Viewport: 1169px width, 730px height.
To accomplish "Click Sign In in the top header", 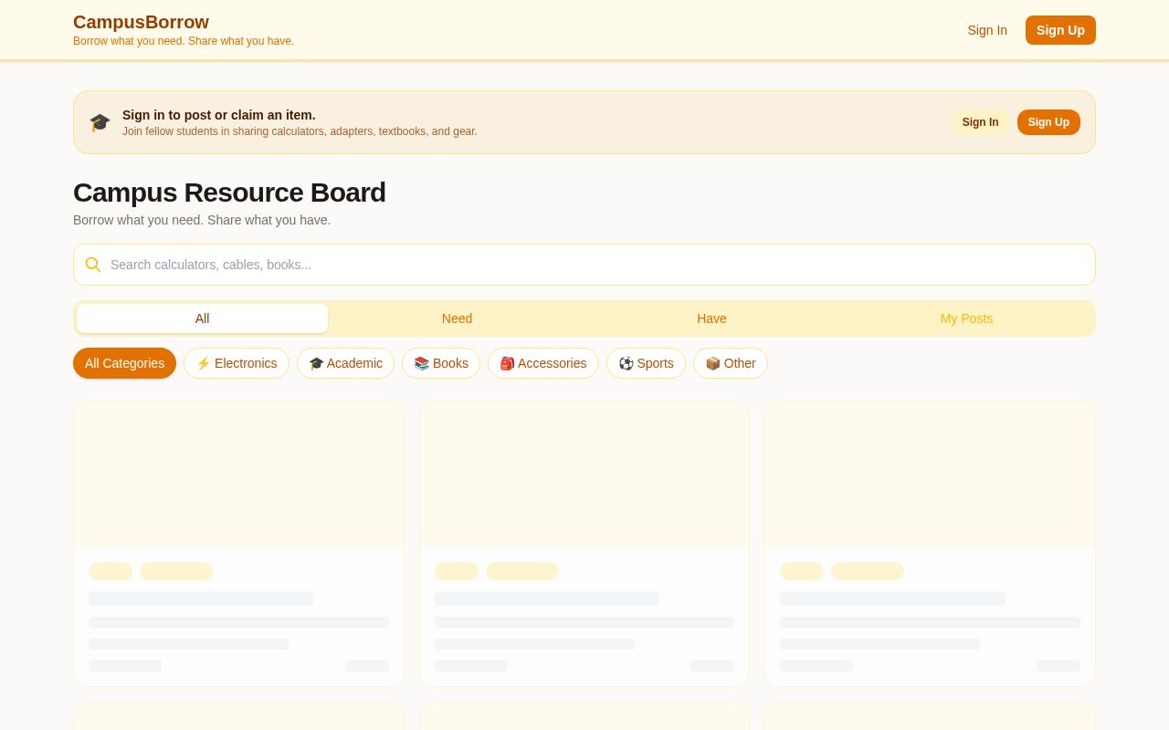I will point(987,30).
